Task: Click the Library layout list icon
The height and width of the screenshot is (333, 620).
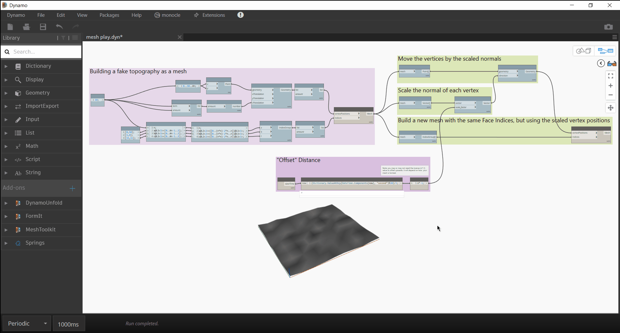Action: click(x=75, y=38)
